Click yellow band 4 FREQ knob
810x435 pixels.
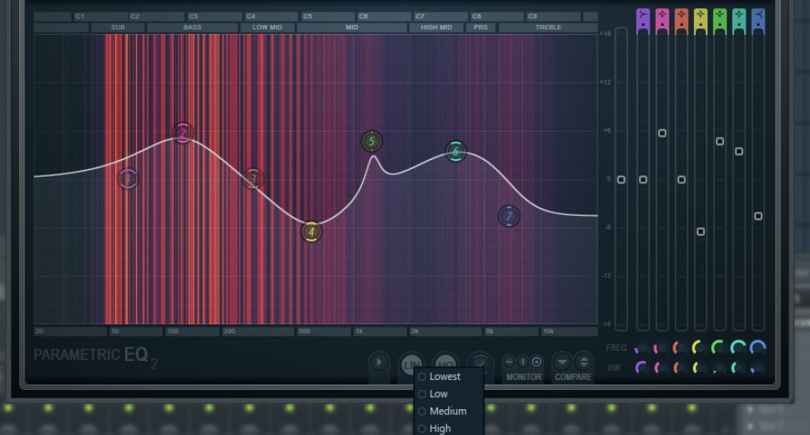pyautogui.click(x=700, y=347)
